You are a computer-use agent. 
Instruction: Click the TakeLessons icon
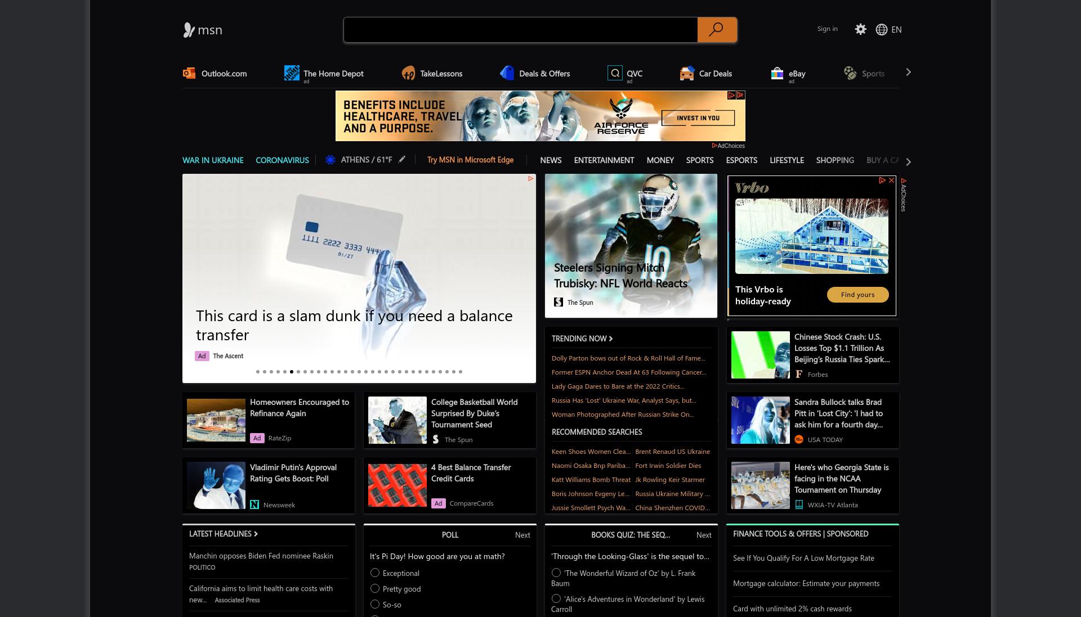[x=408, y=73]
